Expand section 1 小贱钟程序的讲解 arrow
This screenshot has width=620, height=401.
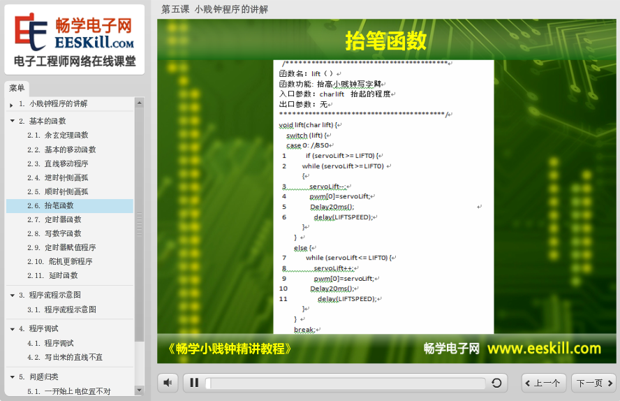coord(11,105)
